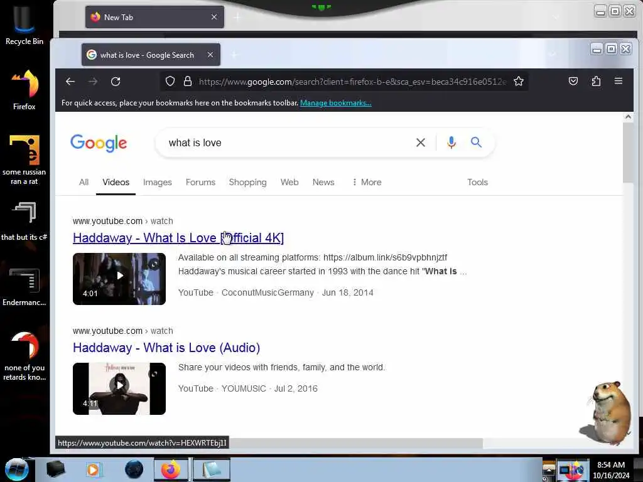Image resolution: width=643 pixels, height=482 pixels.
Task: Open the Recycle Bin desktop icon
Action: click(x=24, y=25)
